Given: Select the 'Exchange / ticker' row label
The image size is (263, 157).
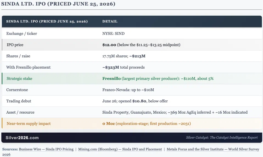Looking at the screenshot, I should click(22, 33).
